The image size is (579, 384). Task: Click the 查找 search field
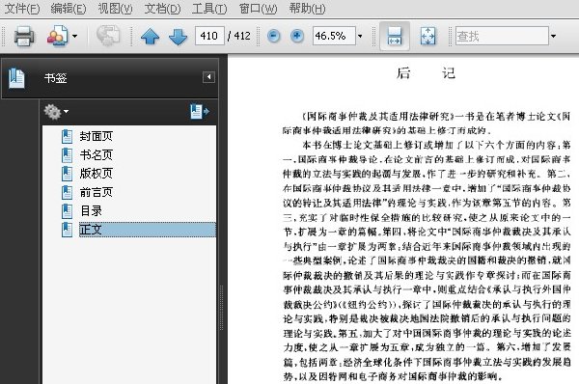[502, 36]
